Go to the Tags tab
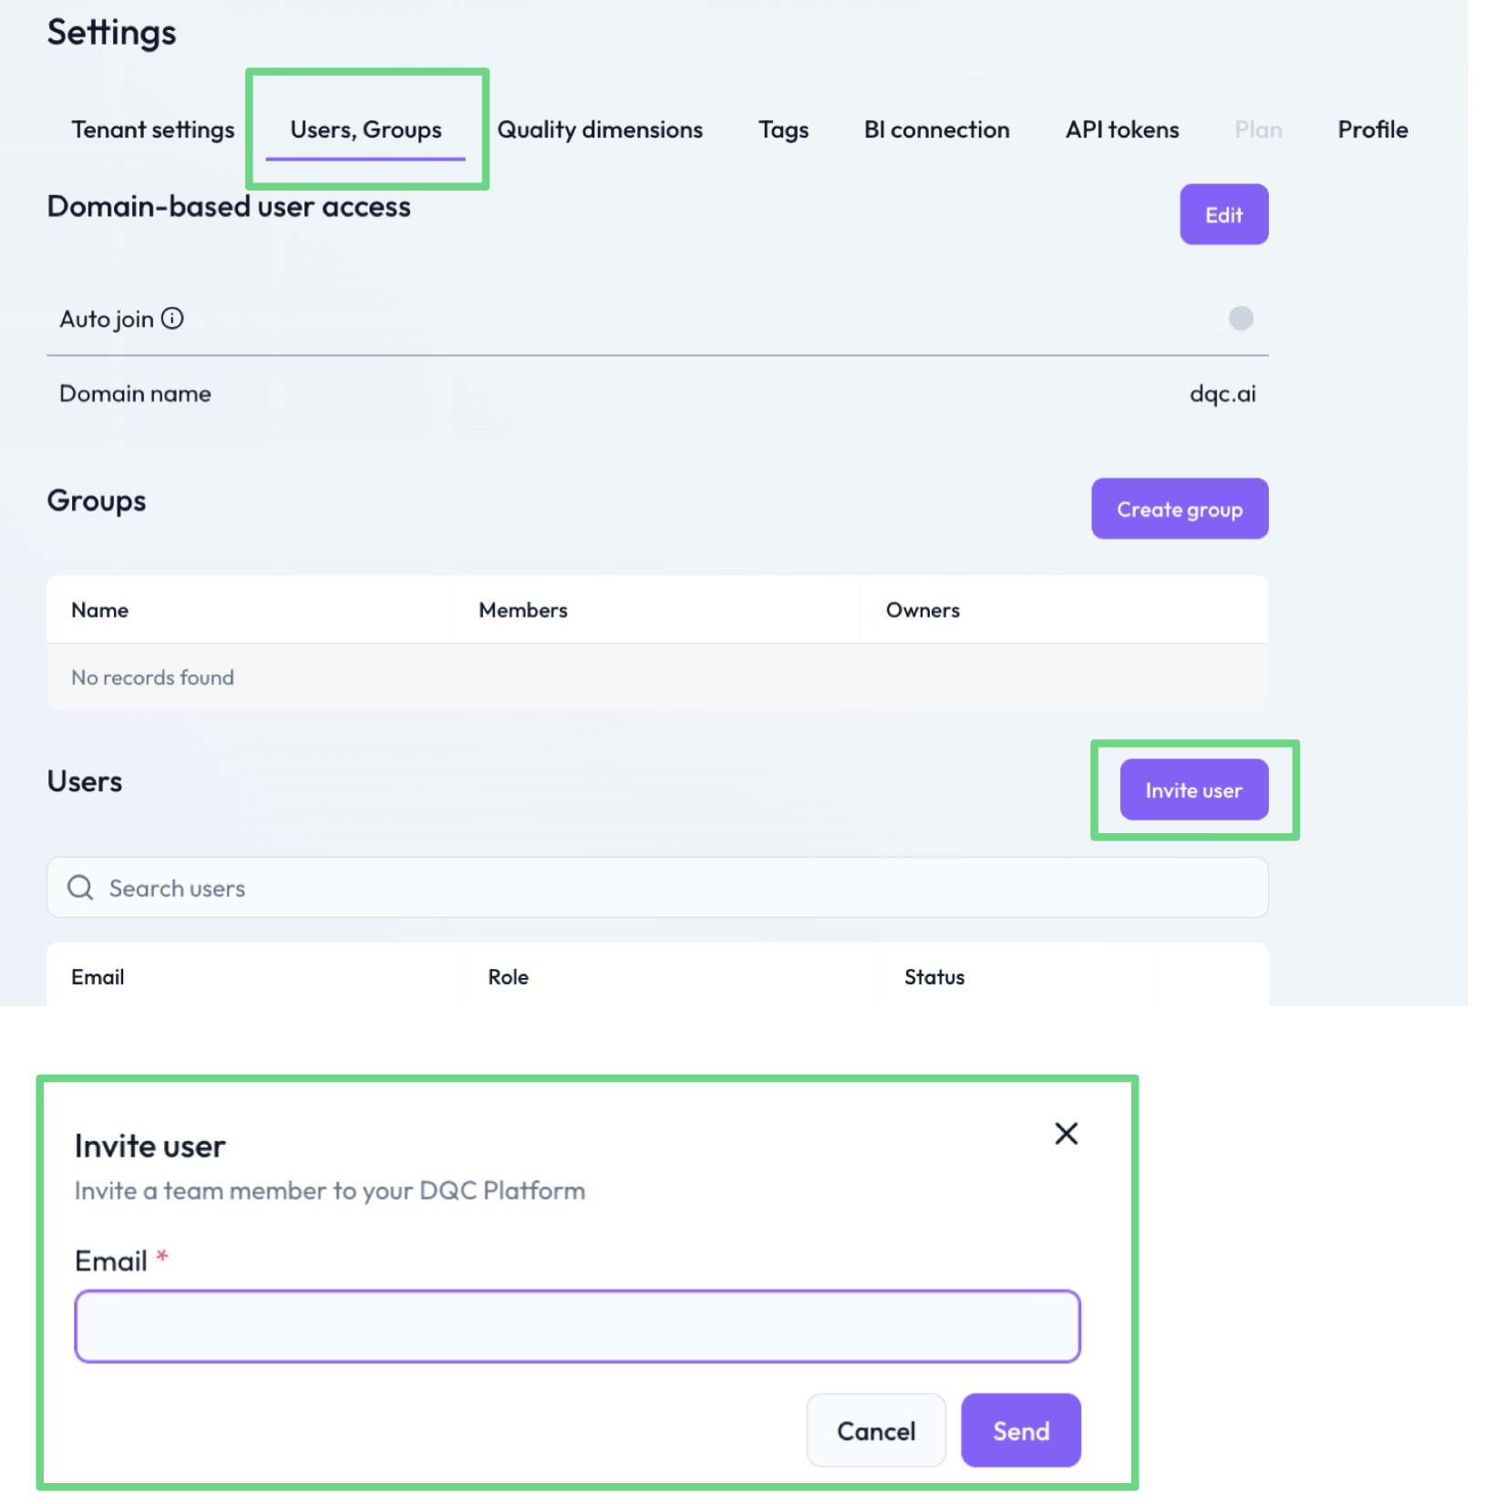 783,130
